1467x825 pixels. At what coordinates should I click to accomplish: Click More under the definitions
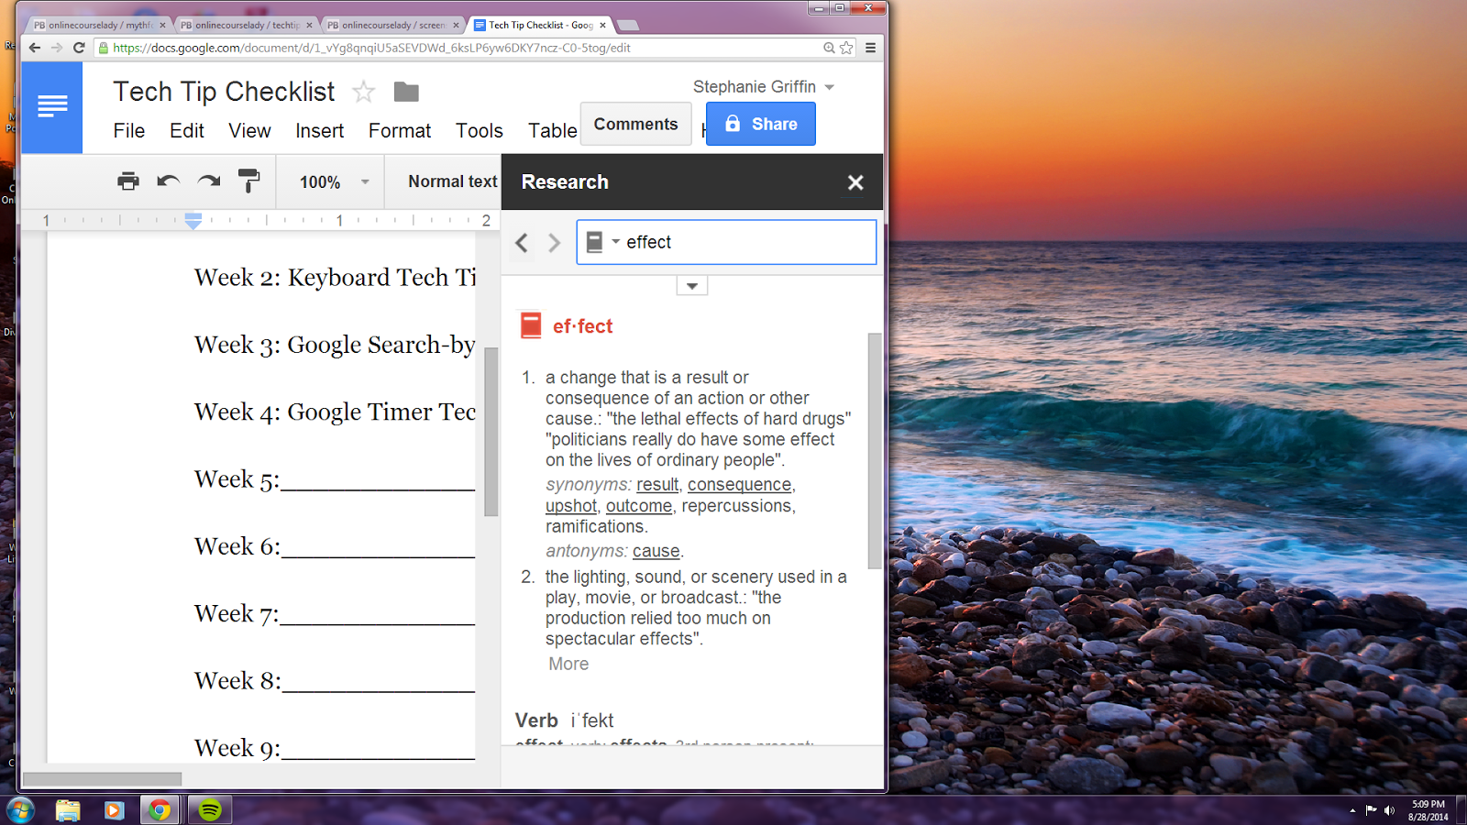[x=568, y=664]
